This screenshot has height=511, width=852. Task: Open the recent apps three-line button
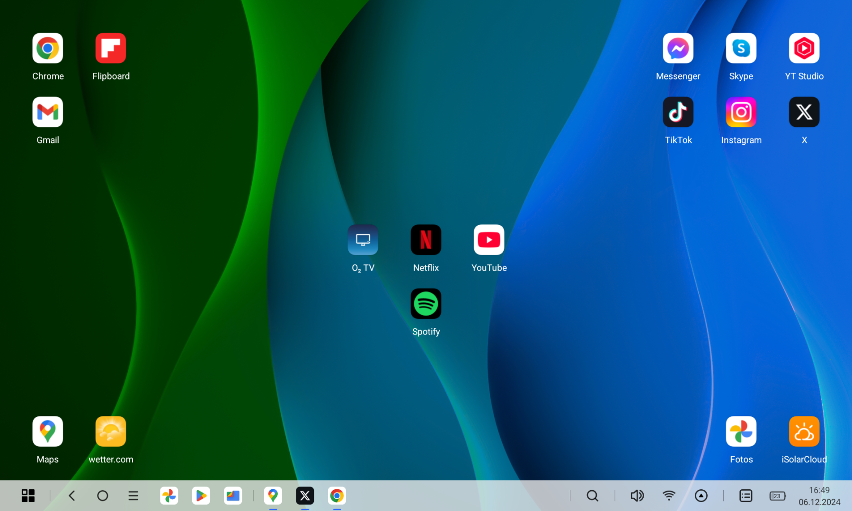tap(133, 496)
